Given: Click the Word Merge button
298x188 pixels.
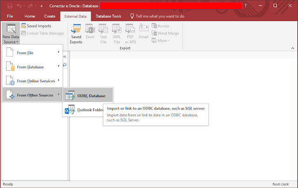Looking at the screenshot, I should 165,33.
